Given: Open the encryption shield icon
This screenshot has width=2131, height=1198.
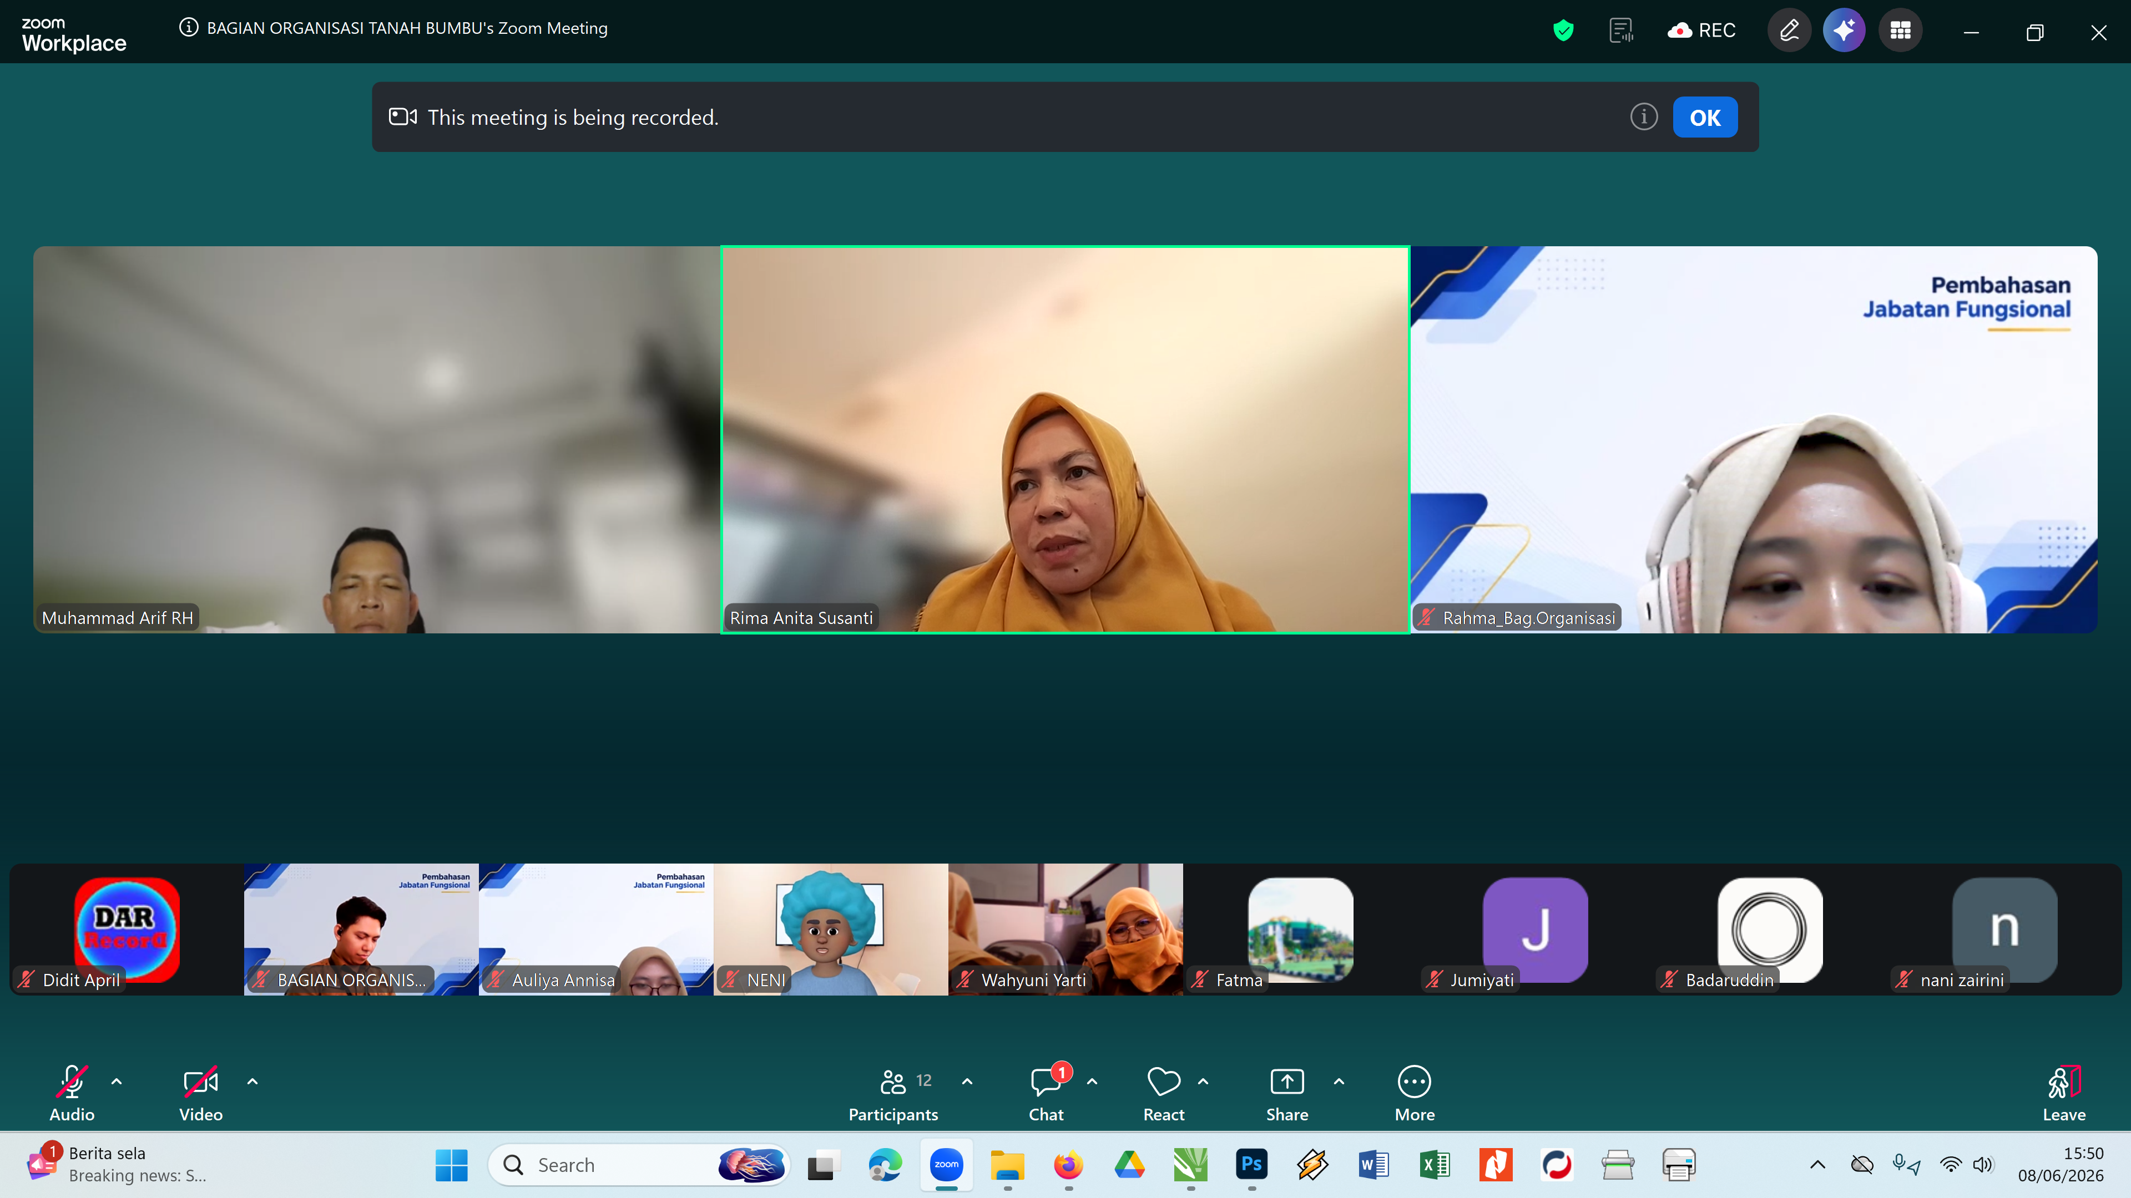Looking at the screenshot, I should (x=1563, y=31).
